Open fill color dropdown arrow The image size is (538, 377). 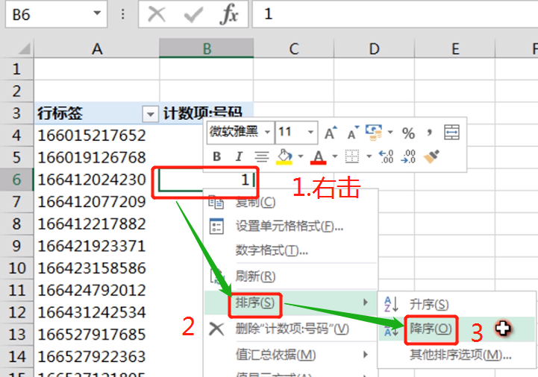(x=301, y=156)
